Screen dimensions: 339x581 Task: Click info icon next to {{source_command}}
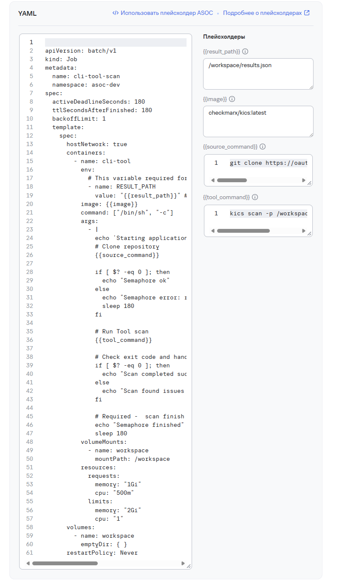point(263,147)
